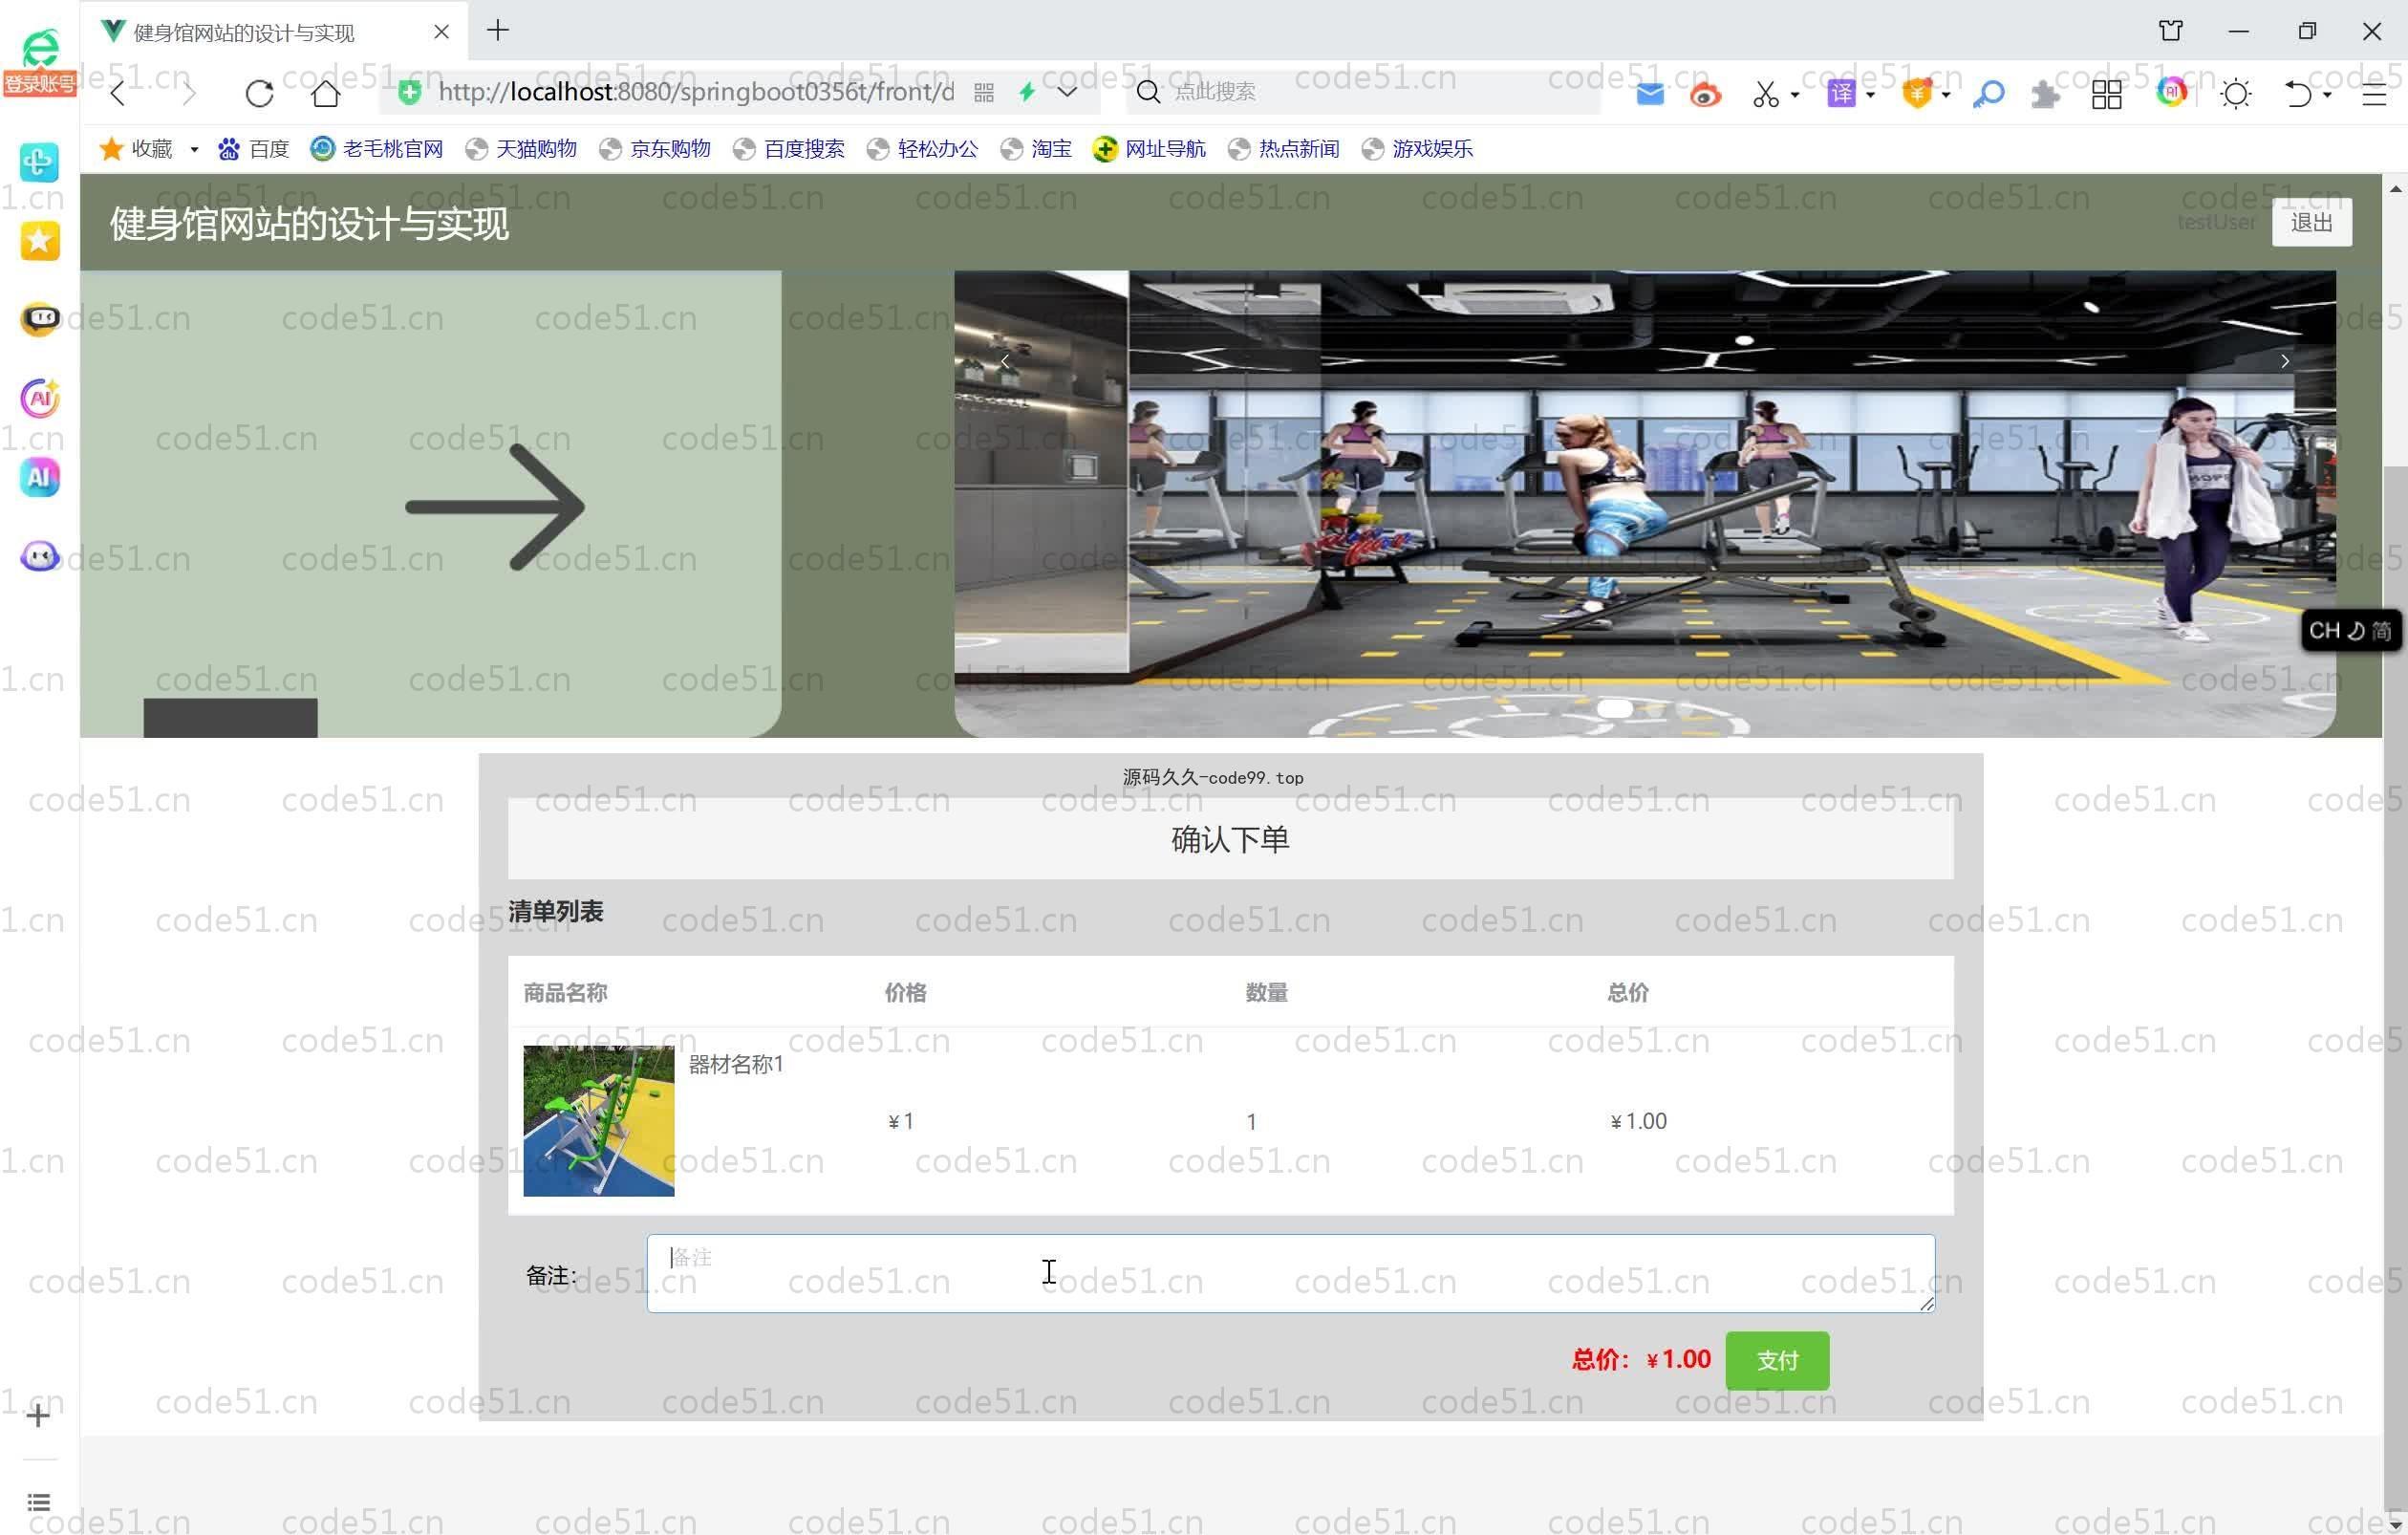Open the 天猫购物 bookmark
The image size is (2408, 1535).
522,149
